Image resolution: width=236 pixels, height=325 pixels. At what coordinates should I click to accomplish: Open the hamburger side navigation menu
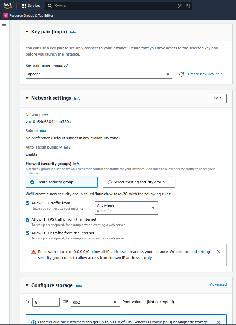(4, 26)
